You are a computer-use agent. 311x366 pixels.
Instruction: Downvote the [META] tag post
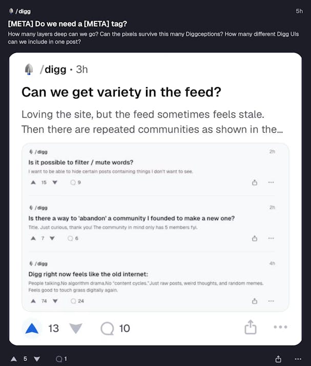[36, 359]
